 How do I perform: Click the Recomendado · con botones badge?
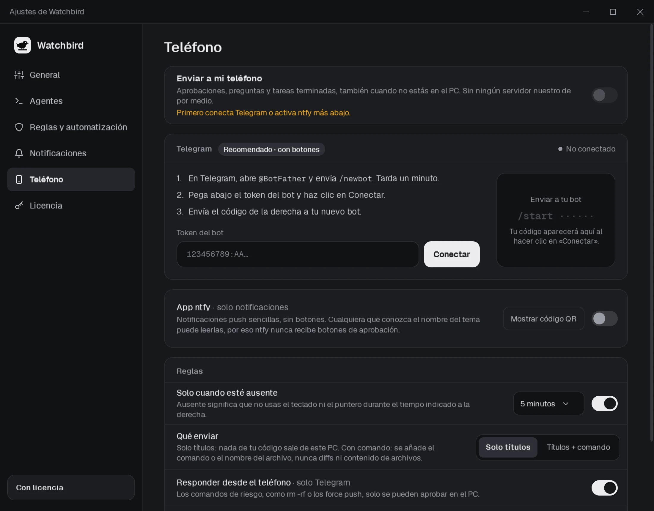click(x=271, y=149)
